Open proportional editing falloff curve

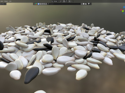(x=72, y=1)
